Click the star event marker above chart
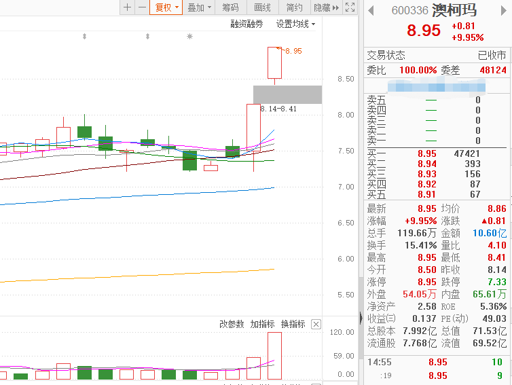 [x=189, y=36]
